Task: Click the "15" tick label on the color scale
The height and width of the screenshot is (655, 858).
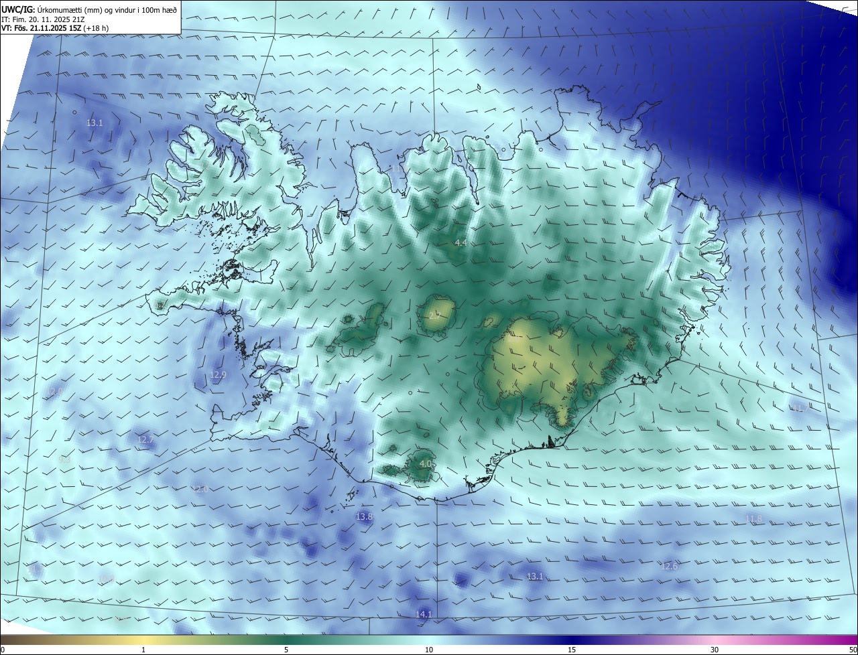Action: pyautogui.click(x=572, y=650)
